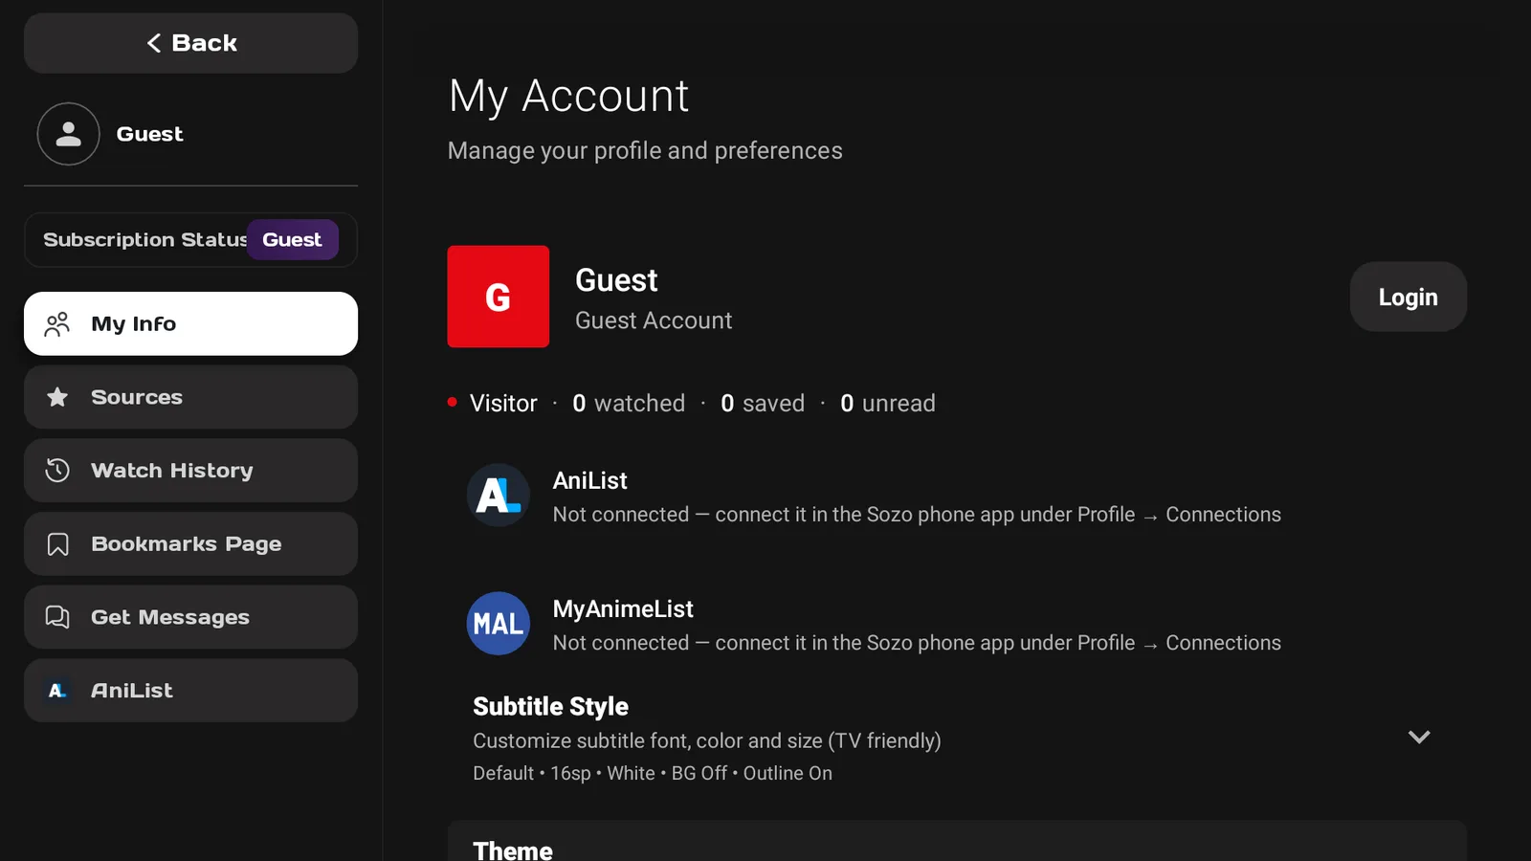Open the Sources menu item
The image size is (1531, 861).
[x=190, y=397]
